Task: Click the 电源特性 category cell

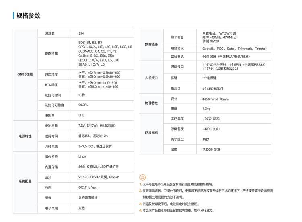Action: tap(25, 136)
